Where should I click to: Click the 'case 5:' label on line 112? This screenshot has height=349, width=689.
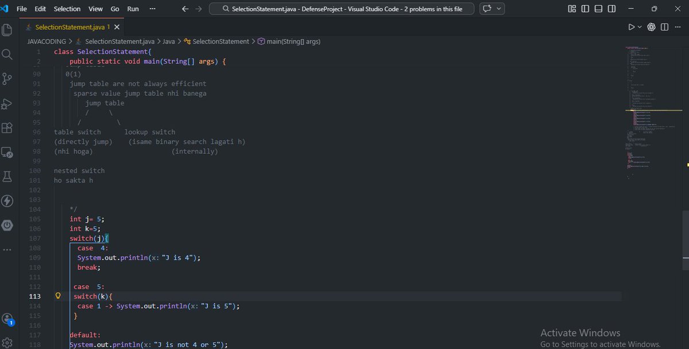89,286
